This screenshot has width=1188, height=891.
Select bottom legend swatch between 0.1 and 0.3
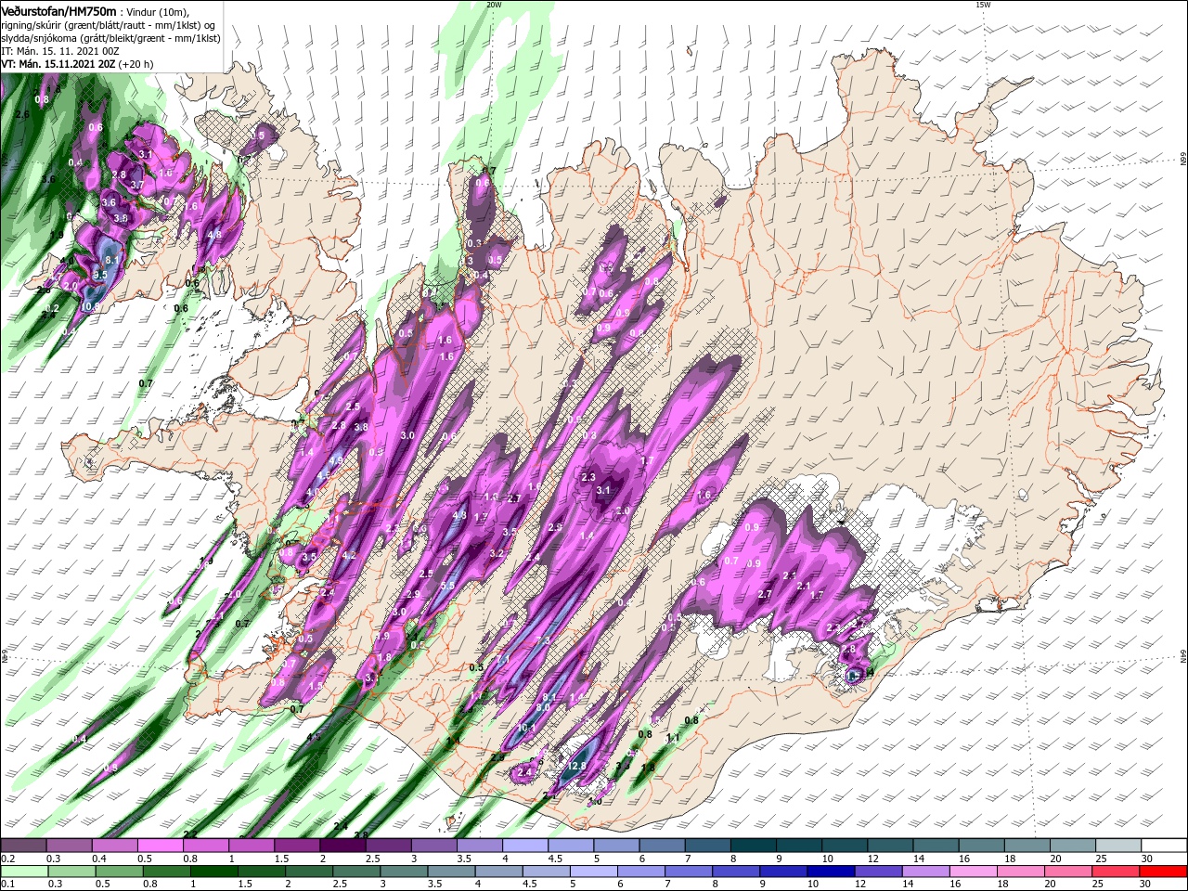click(x=23, y=872)
